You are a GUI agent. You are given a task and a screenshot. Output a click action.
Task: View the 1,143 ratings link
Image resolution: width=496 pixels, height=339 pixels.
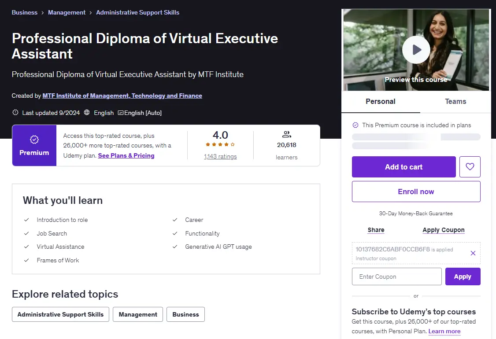tap(220, 157)
